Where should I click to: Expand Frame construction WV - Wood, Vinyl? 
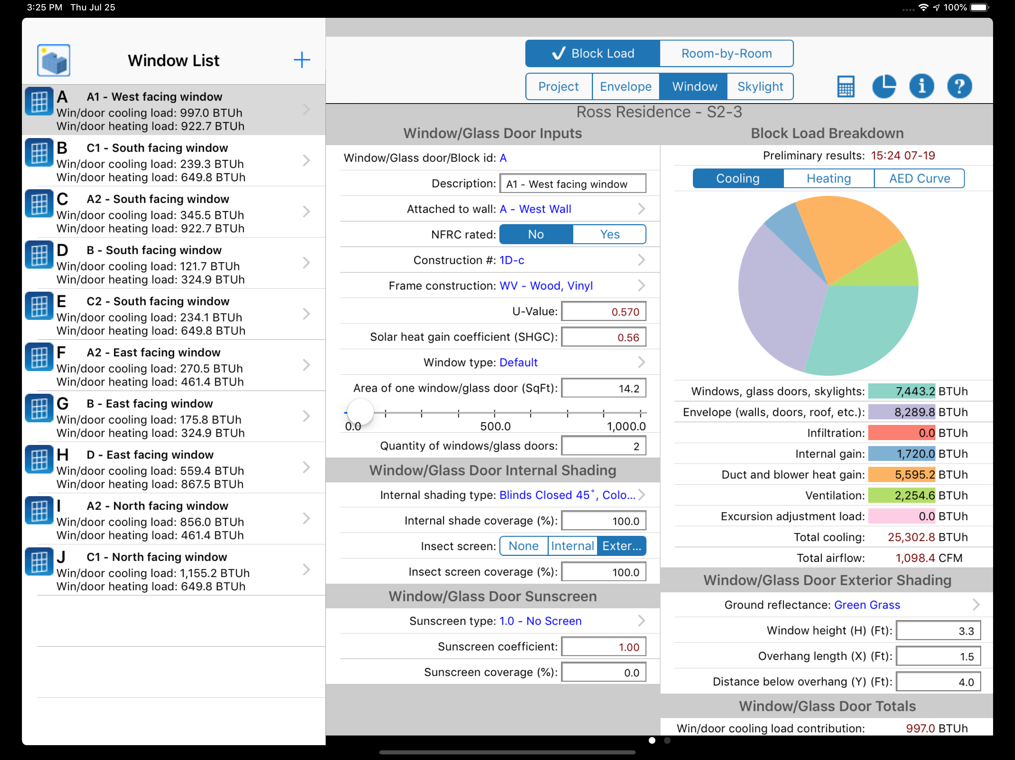tap(546, 286)
